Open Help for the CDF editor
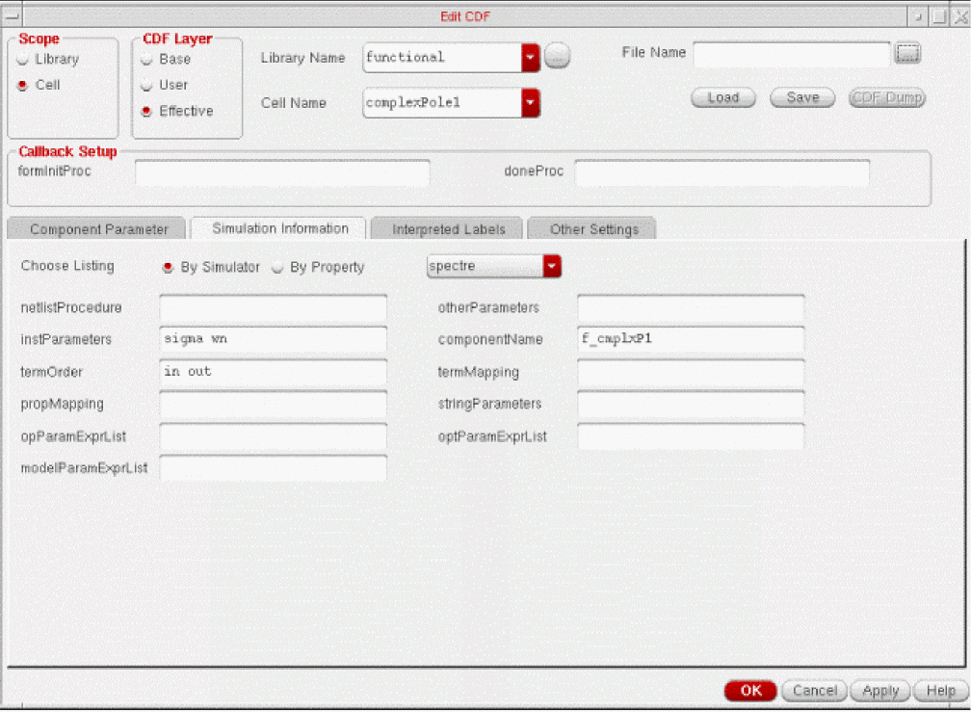Image resolution: width=971 pixels, height=712 pixels. pos(940,691)
